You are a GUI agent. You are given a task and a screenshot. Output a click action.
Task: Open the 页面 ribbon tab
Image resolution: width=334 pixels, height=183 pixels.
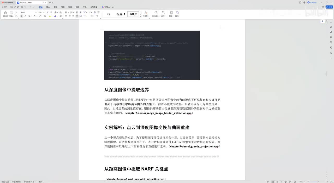pyautogui.click(x=55, y=7)
